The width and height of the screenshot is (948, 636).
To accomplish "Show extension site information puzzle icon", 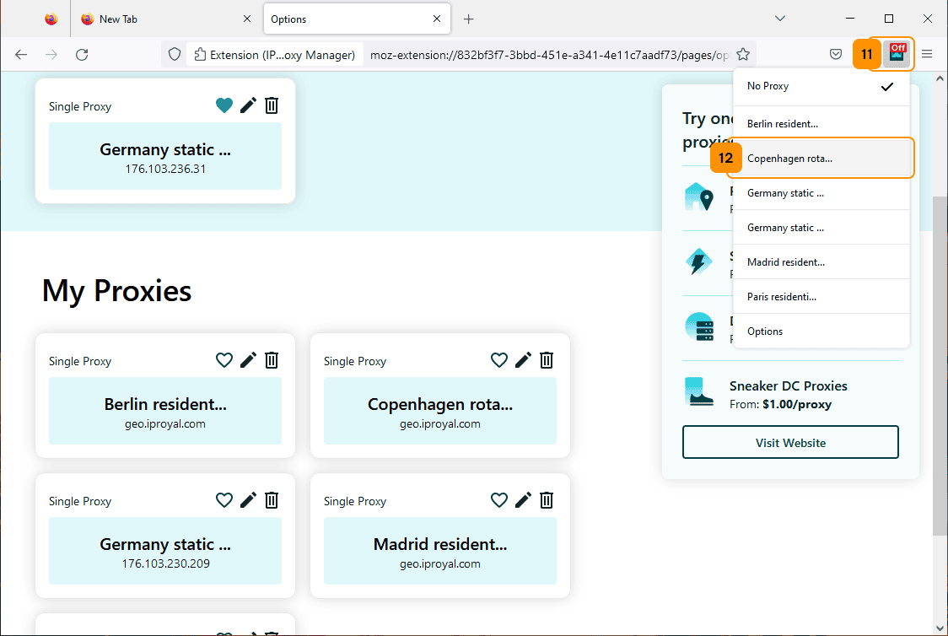I will (x=200, y=55).
